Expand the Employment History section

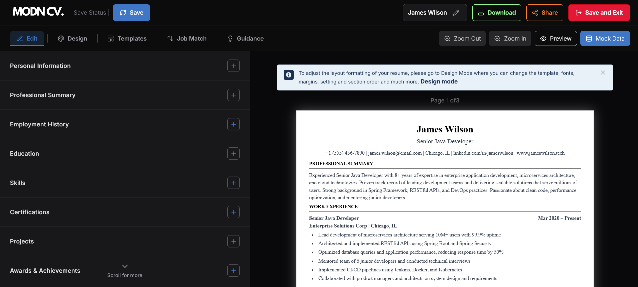coord(233,124)
